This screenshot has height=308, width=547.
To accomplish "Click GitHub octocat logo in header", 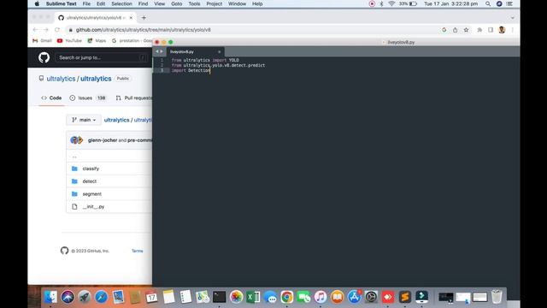I will pyautogui.click(x=44, y=57).
